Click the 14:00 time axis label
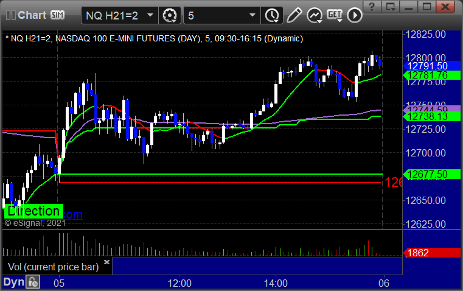This screenshot has height=291, width=463. click(x=276, y=283)
